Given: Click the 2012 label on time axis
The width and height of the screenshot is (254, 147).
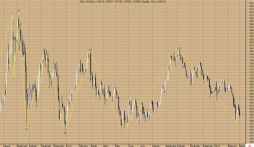Looking at the screenshot, I should pyautogui.click(x=69, y=146).
